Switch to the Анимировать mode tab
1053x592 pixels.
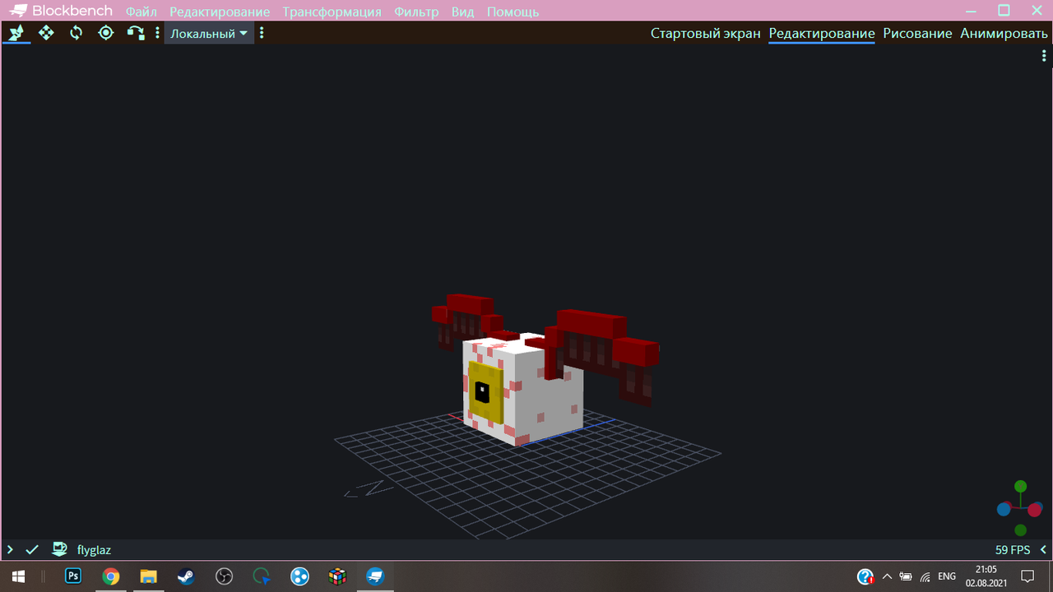(1004, 34)
